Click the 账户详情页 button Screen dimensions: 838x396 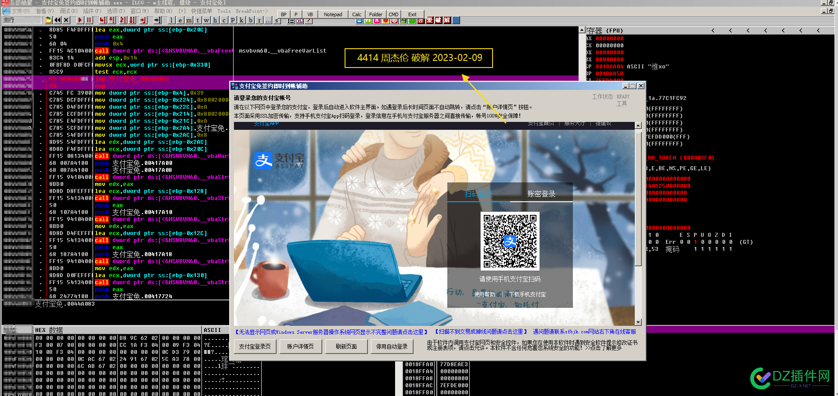coord(301,346)
